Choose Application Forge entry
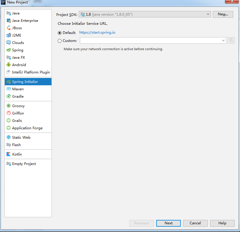Viewport: 240px width, 232px height. click(x=28, y=128)
